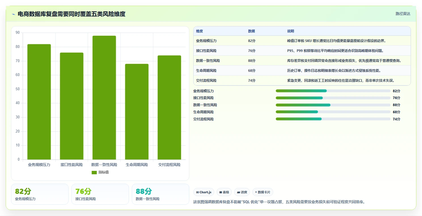Click the 表格 tag chip
This screenshot has height=216, width=422.
(x=224, y=192)
